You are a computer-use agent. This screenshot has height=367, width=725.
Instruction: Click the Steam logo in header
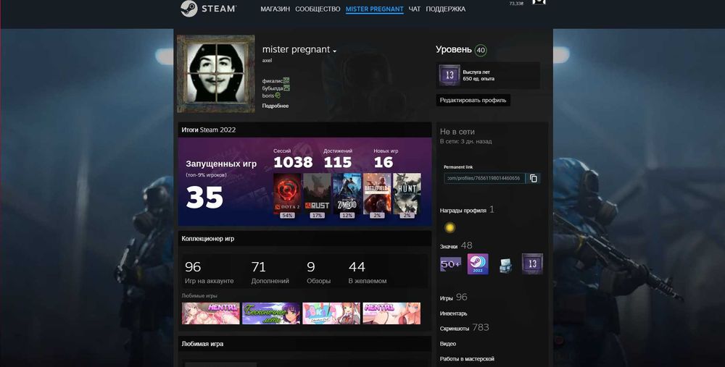point(209,9)
